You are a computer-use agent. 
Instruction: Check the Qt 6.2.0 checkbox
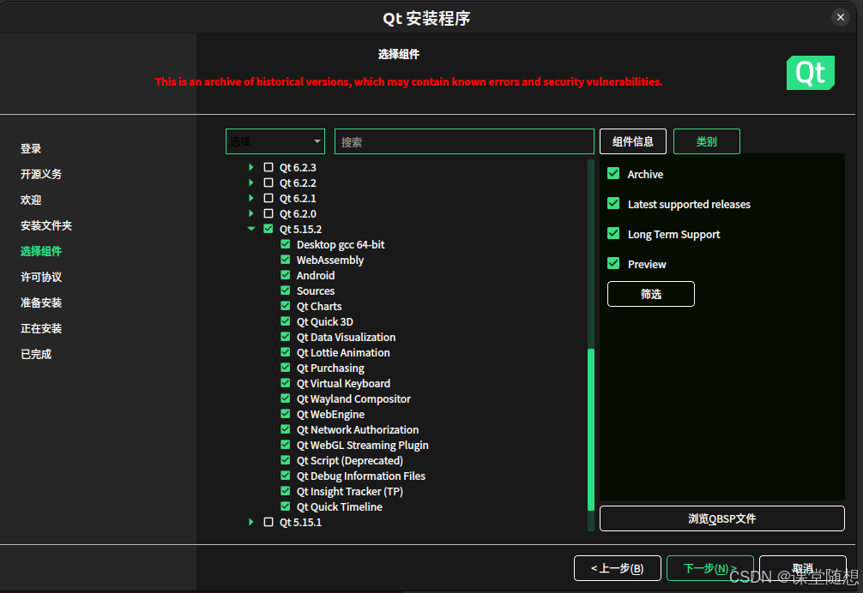coord(268,213)
